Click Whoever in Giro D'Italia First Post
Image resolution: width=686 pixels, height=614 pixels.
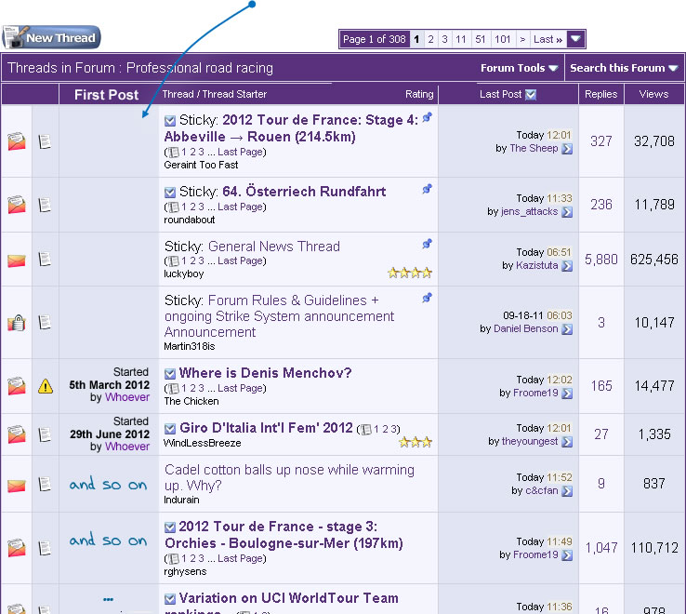pyautogui.click(x=127, y=447)
